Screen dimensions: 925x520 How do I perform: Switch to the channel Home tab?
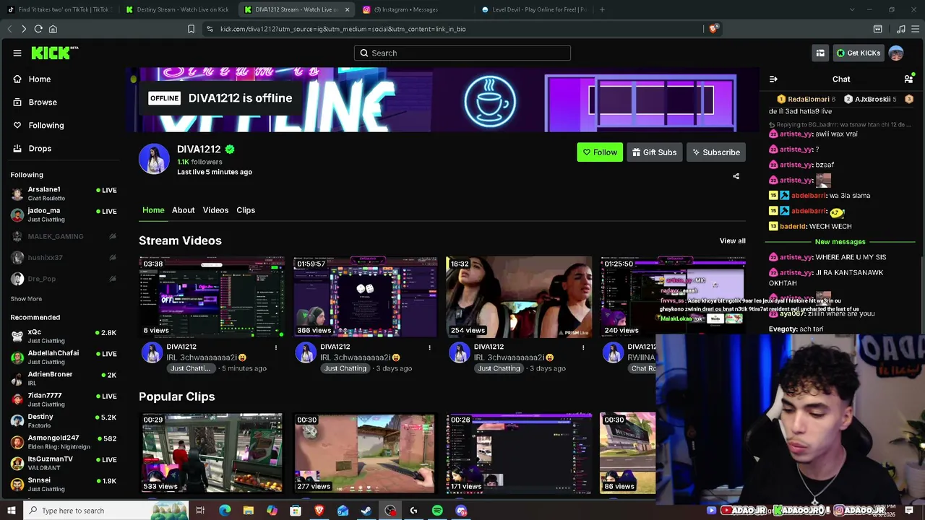click(153, 210)
